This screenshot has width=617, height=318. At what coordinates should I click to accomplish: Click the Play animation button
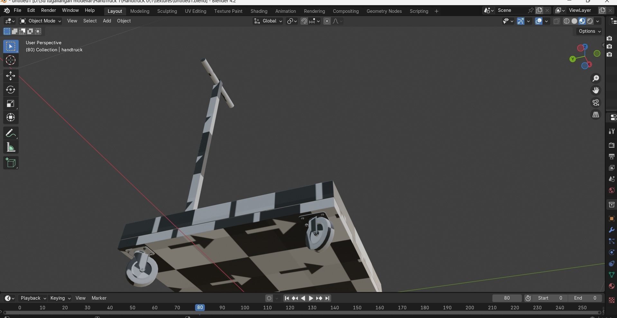pos(311,298)
